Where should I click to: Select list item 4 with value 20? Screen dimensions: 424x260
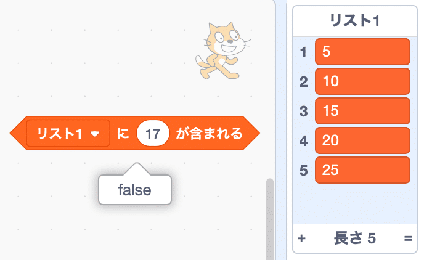[362, 140]
